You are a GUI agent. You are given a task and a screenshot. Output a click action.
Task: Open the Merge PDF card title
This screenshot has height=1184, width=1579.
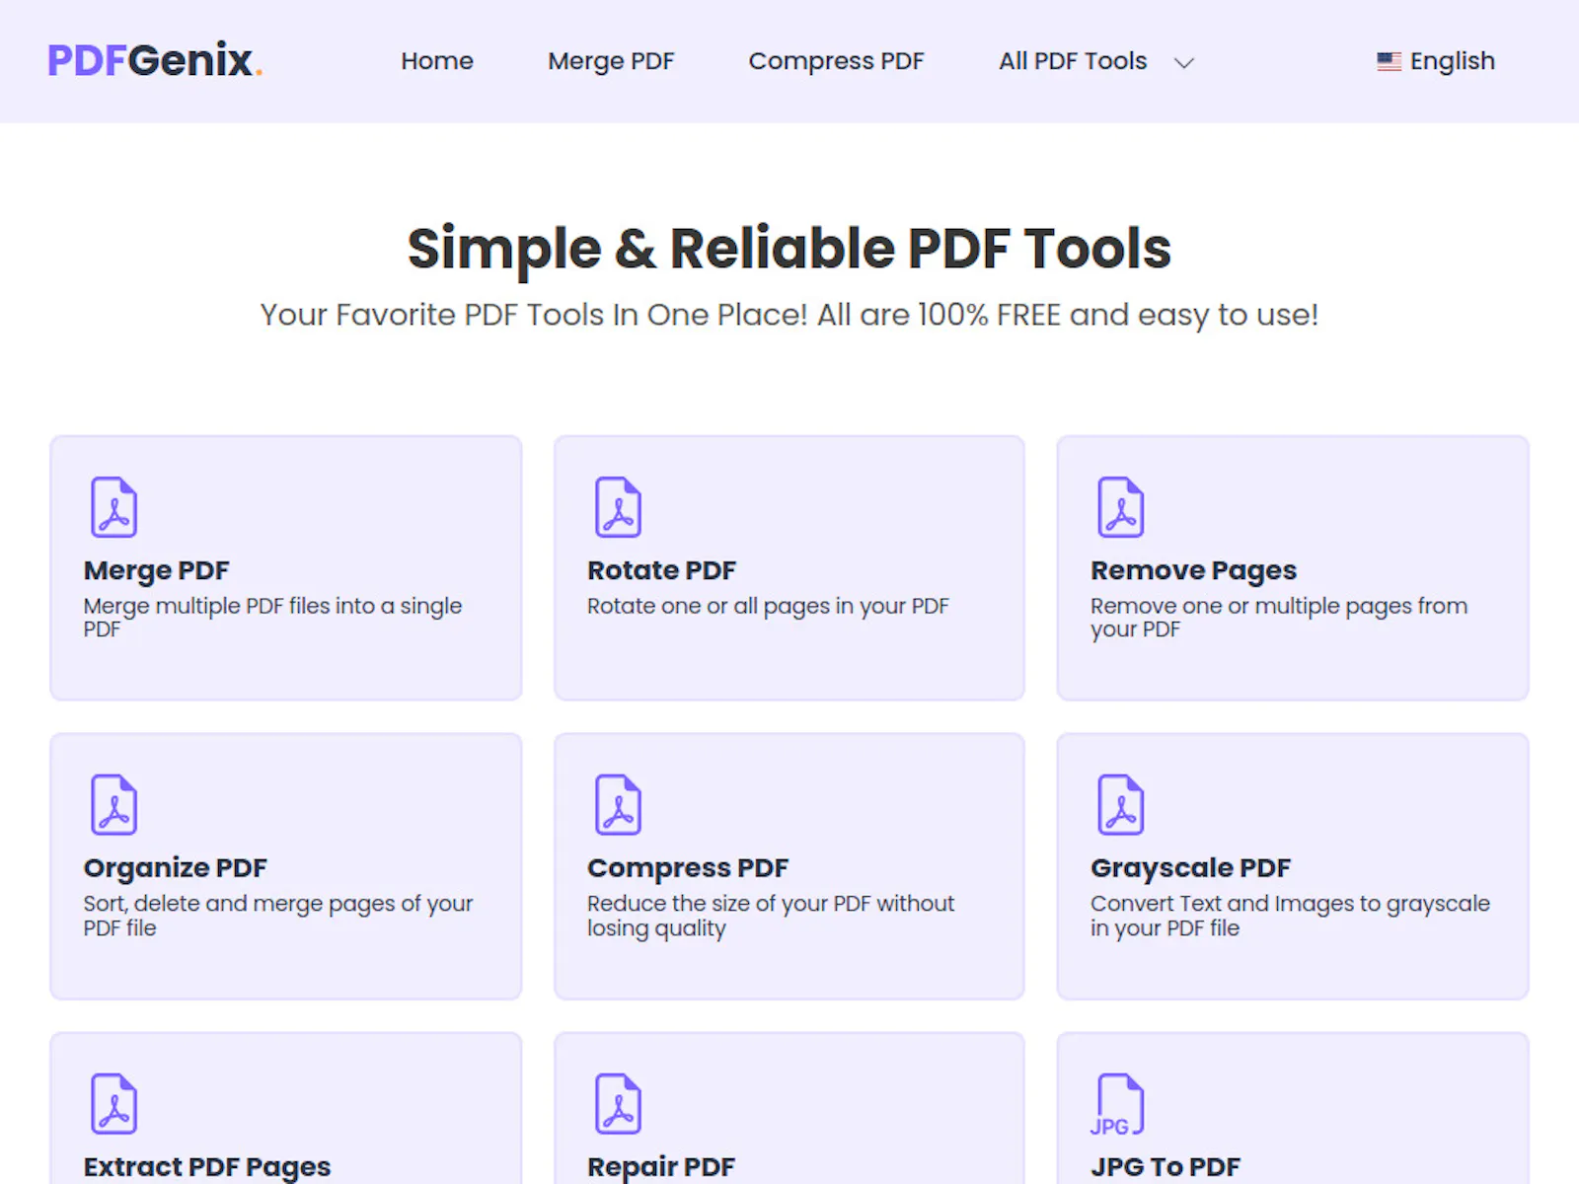(x=156, y=570)
